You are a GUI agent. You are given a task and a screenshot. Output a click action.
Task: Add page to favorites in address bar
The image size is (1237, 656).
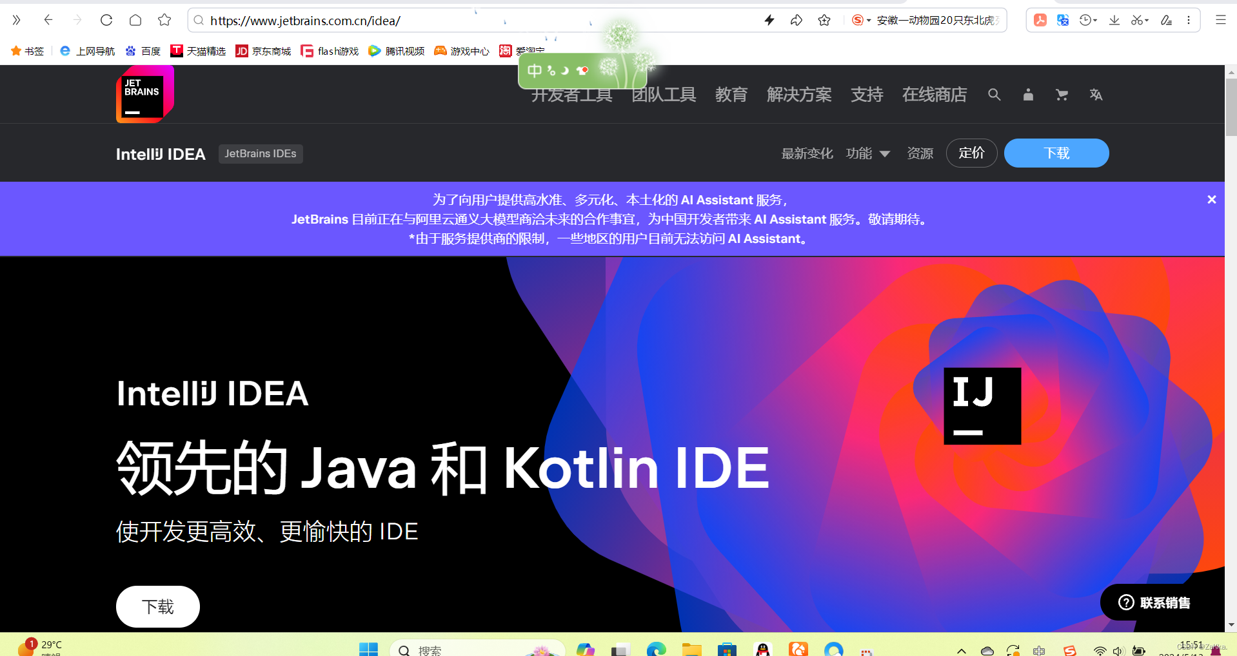pos(824,20)
